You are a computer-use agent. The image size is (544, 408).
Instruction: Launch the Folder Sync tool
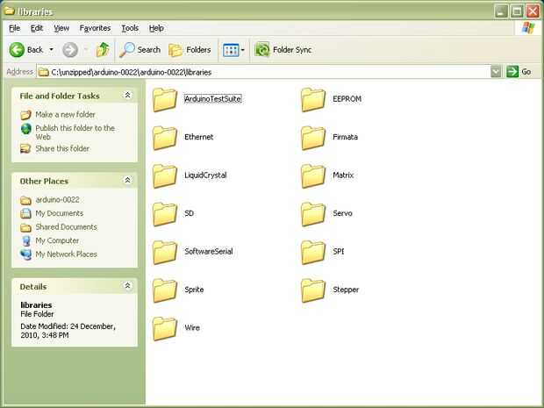pos(283,50)
